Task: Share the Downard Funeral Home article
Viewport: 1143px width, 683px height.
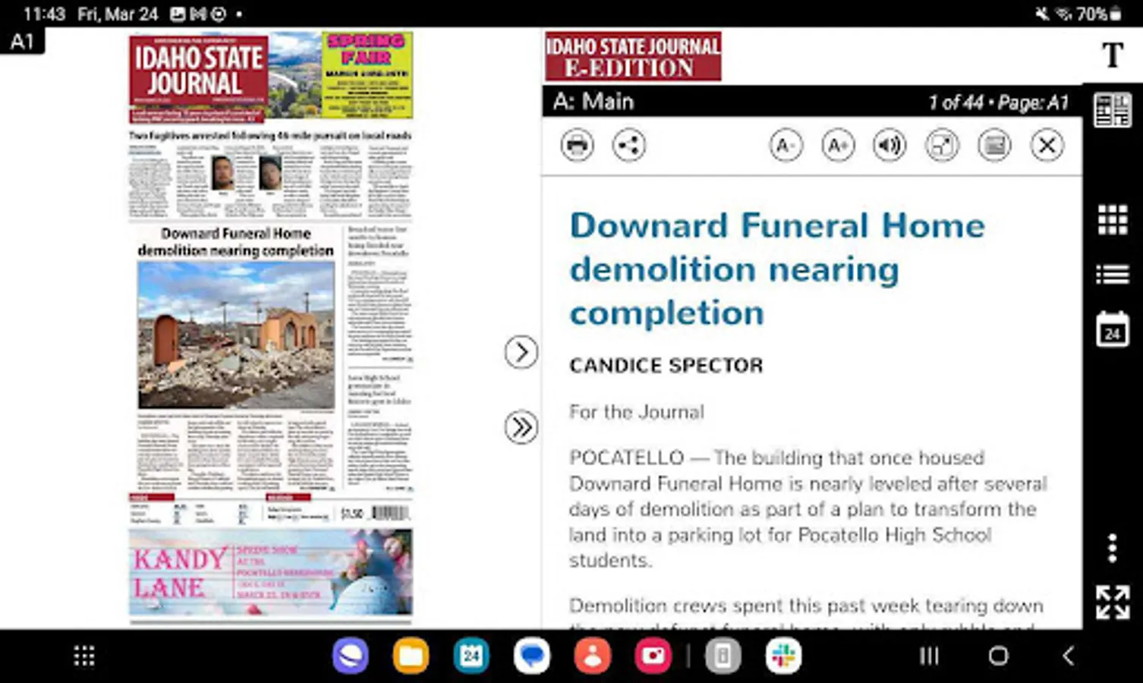Action: tap(629, 145)
